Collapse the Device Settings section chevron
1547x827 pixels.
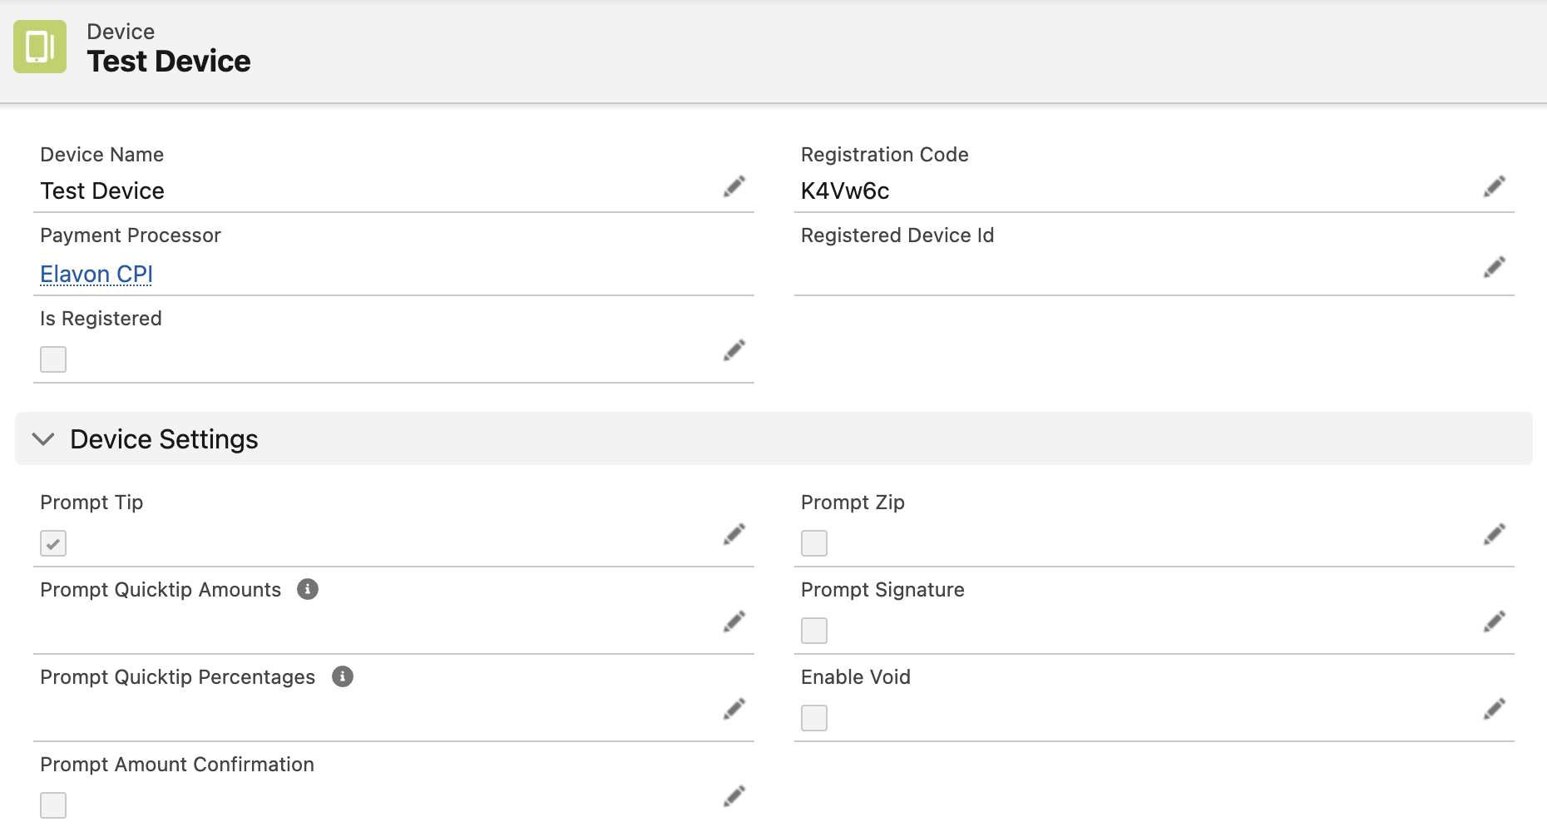43,438
